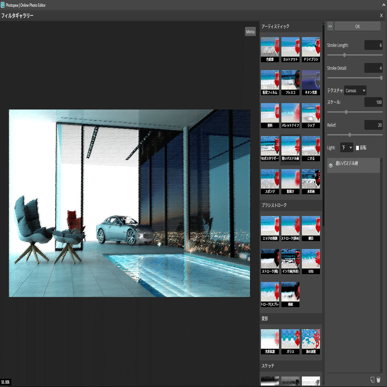Apply the エッジの強調 brush stroke filter

click(x=270, y=228)
